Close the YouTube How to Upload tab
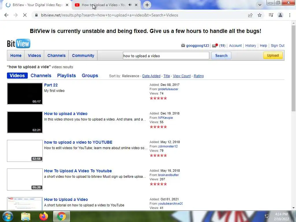 [x=136, y=5]
